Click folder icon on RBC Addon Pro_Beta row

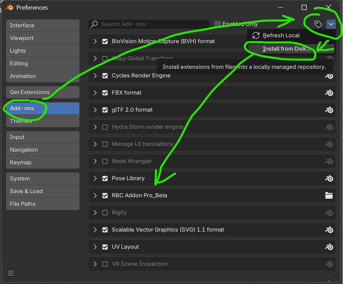coord(329,196)
